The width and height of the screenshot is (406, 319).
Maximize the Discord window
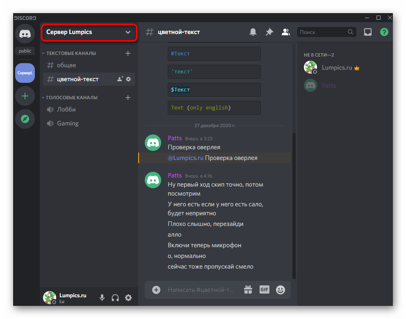coord(378,18)
